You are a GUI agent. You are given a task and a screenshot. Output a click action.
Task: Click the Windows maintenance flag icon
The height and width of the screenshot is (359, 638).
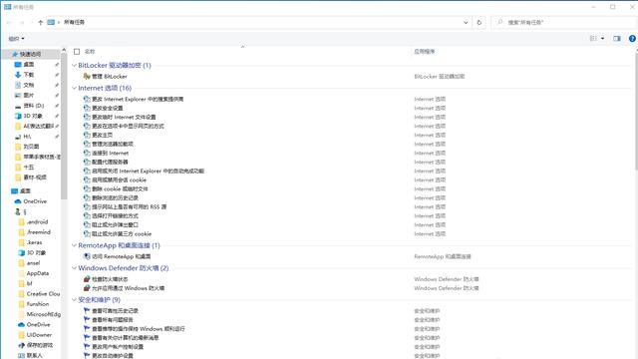(87, 328)
